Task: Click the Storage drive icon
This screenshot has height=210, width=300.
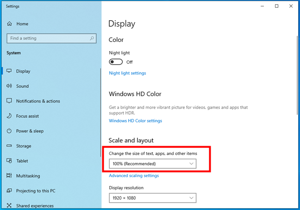Action: pos(9,146)
